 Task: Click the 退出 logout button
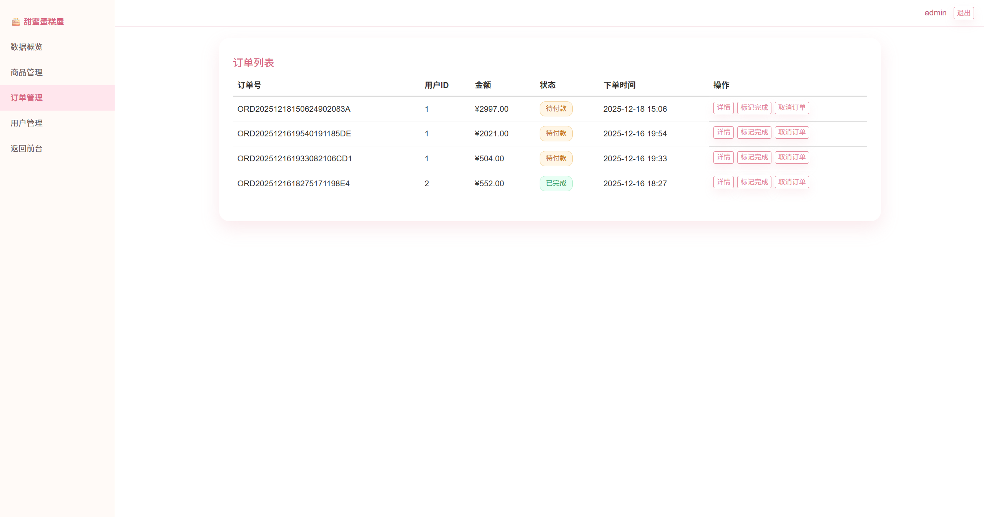click(x=963, y=13)
